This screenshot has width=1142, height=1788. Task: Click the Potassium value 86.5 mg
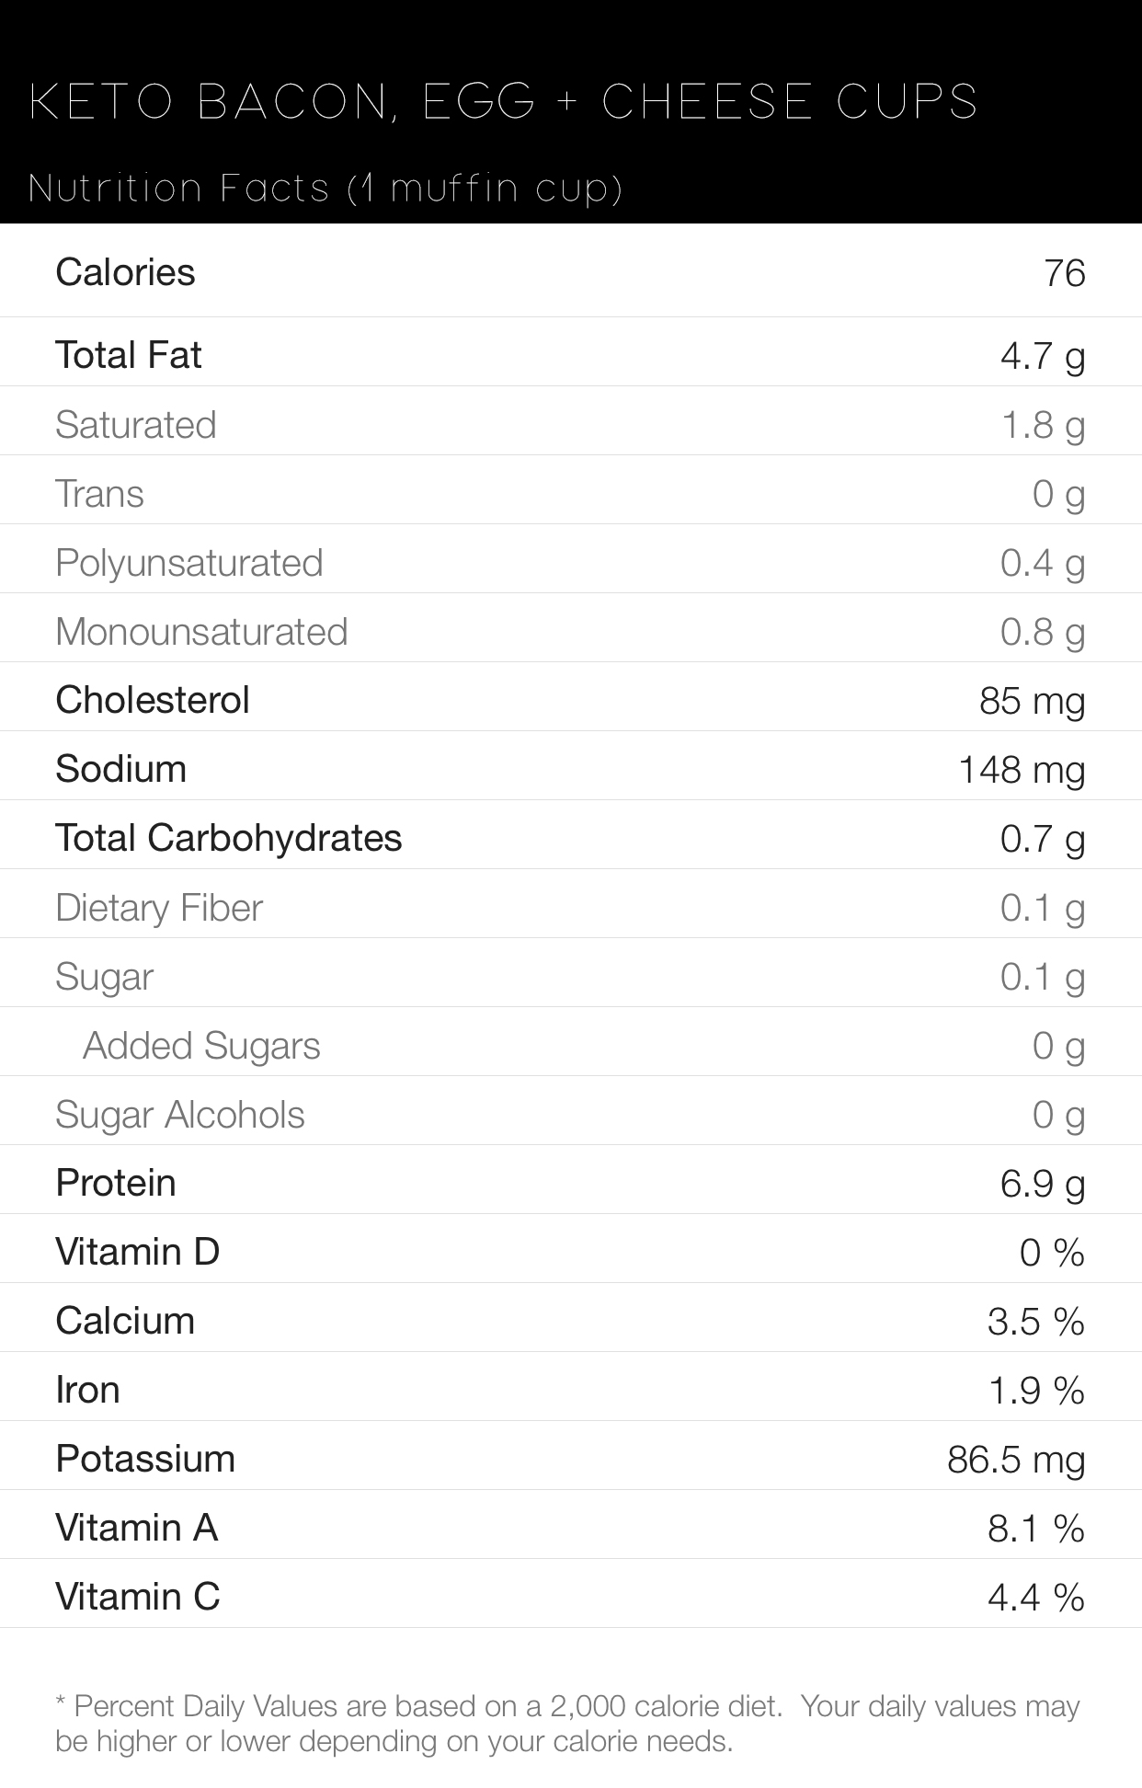coord(1016,1460)
